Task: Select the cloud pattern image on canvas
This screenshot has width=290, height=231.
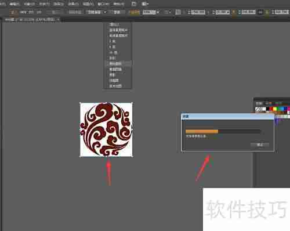Action: point(106,129)
